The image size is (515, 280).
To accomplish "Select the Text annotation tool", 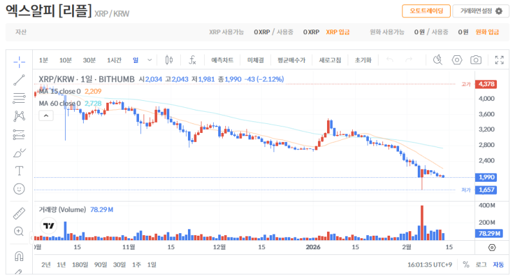I will [19, 171].
